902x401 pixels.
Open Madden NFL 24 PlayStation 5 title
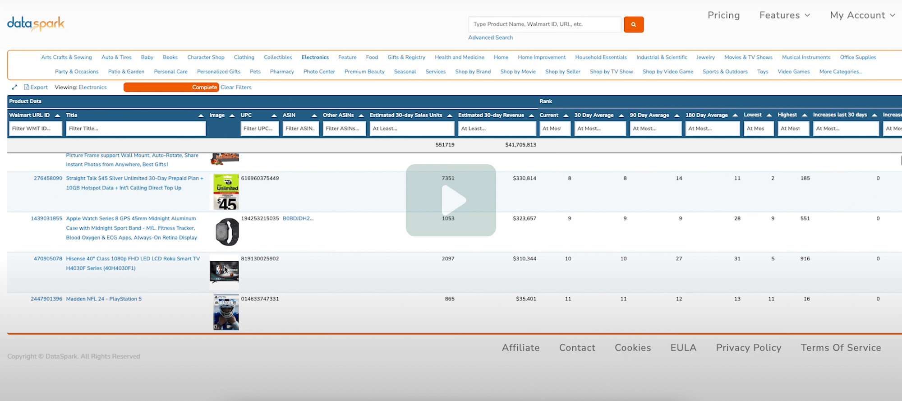(104, 299)
